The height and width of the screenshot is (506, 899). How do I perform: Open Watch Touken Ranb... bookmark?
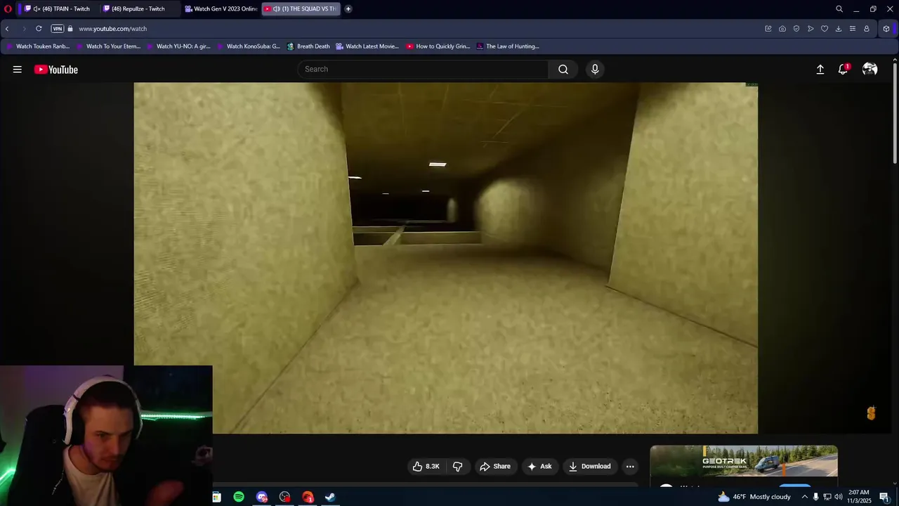point(39,46)
